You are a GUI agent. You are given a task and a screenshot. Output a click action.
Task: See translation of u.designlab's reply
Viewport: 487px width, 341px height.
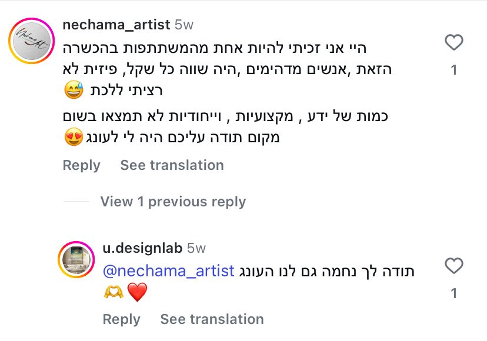point(212,319)
